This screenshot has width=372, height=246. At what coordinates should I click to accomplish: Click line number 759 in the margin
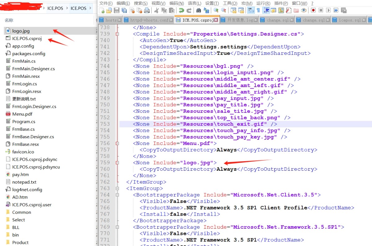click(x=105, y=162)
